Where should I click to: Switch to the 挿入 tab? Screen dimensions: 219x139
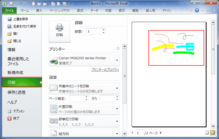pos(39,11)
